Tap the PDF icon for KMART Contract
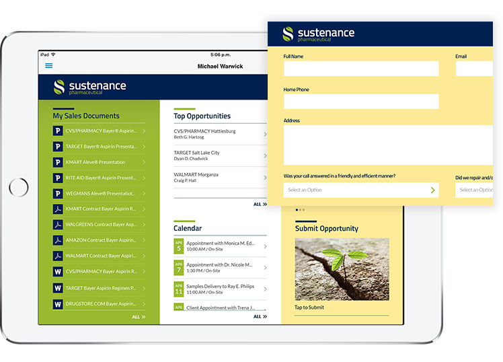 (x=58, y=209)
